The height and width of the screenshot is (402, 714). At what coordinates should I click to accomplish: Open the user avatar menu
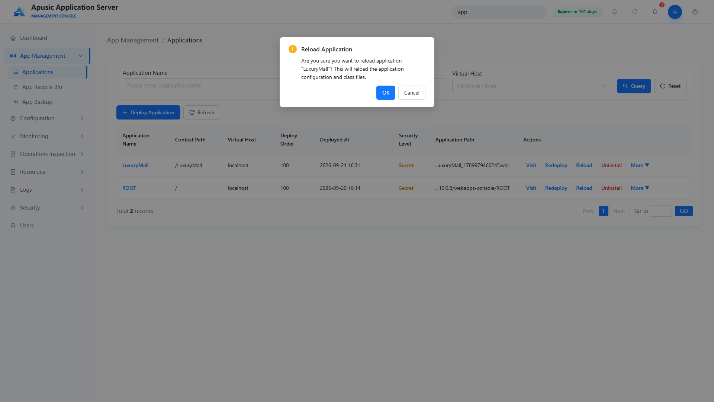pyautogui.click(x=675, y=12)
